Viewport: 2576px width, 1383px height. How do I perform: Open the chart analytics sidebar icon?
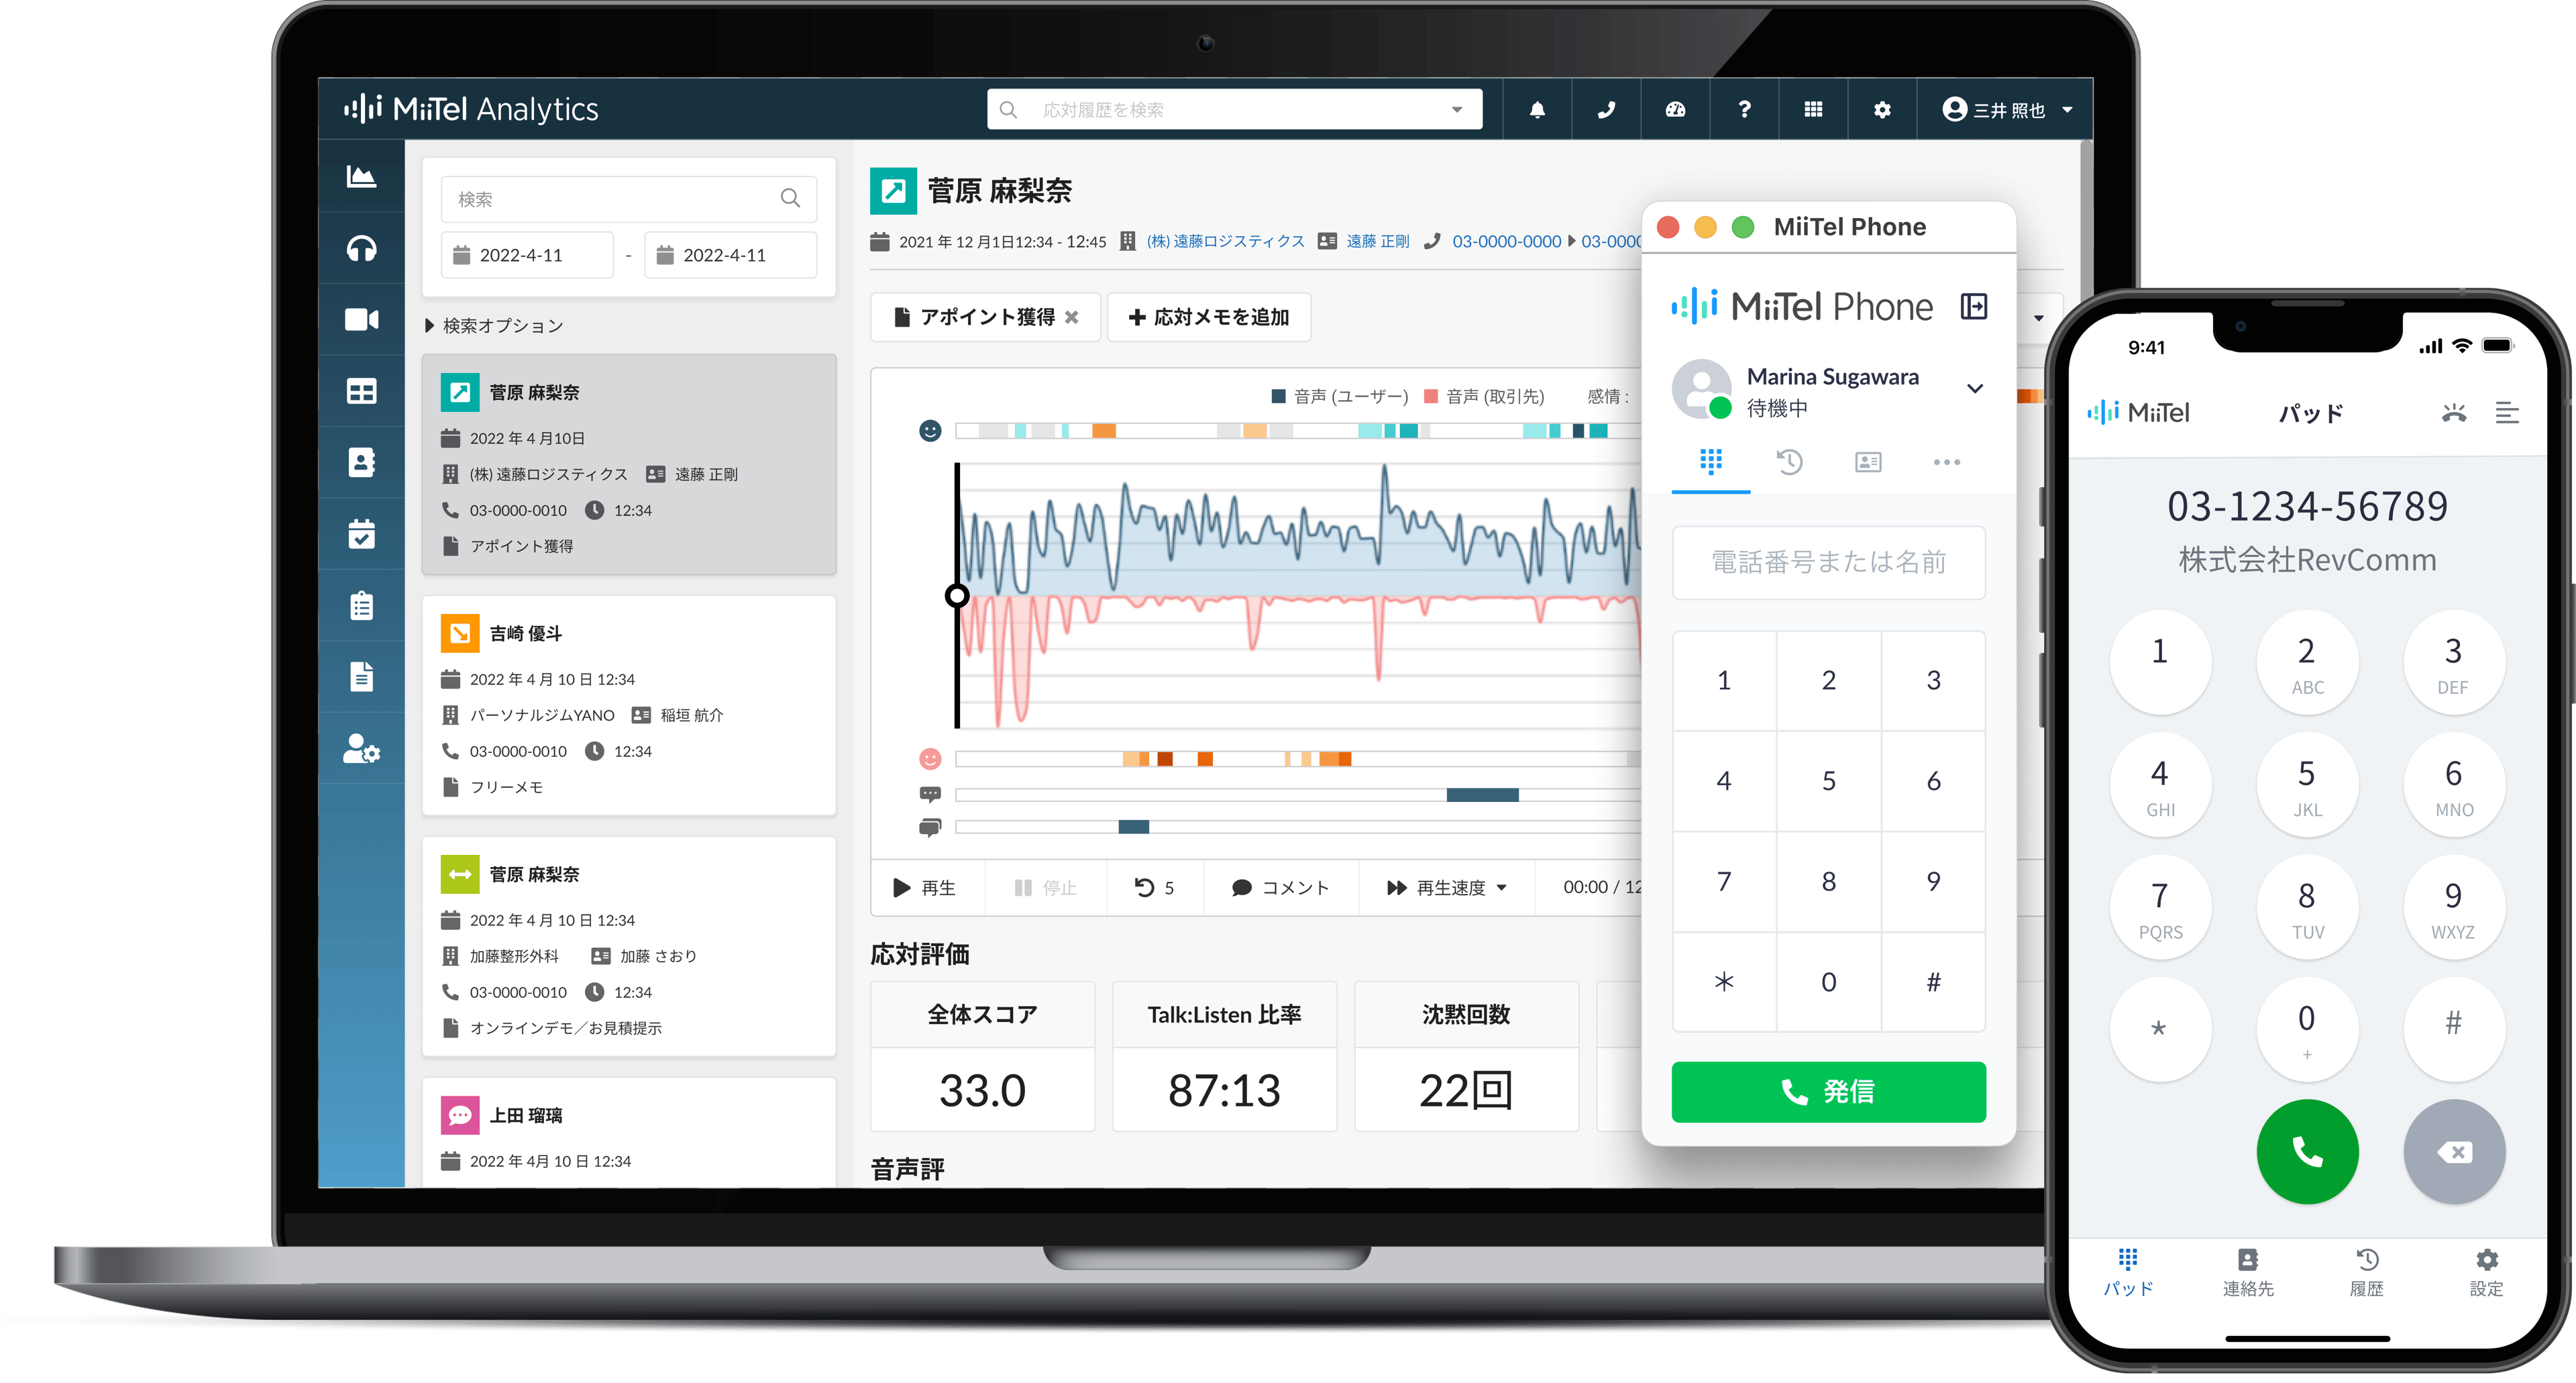[x=361, y=177]
